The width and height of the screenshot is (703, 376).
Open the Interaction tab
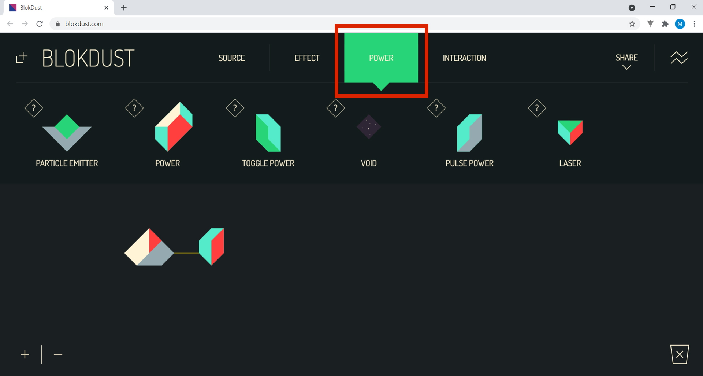pyautogui.click(x=464, y=58)
